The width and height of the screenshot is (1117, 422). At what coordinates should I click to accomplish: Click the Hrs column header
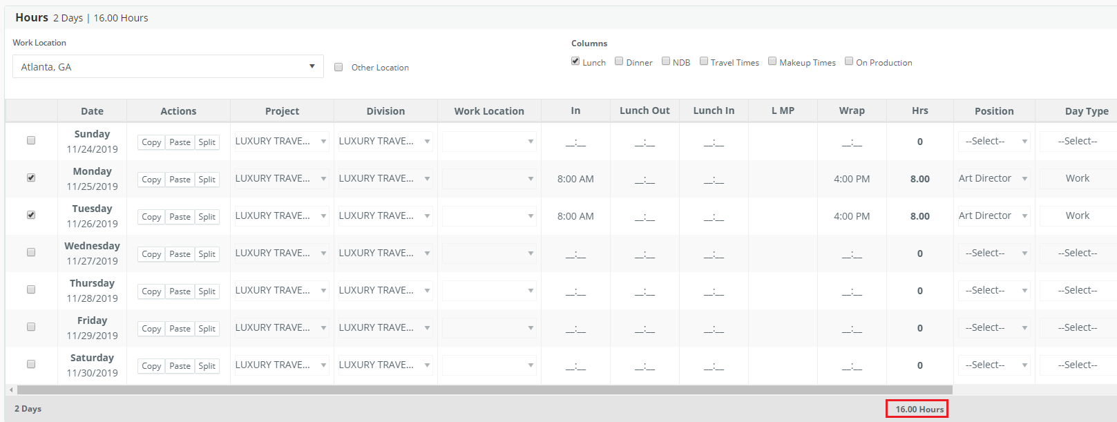(x=919, y=111)
